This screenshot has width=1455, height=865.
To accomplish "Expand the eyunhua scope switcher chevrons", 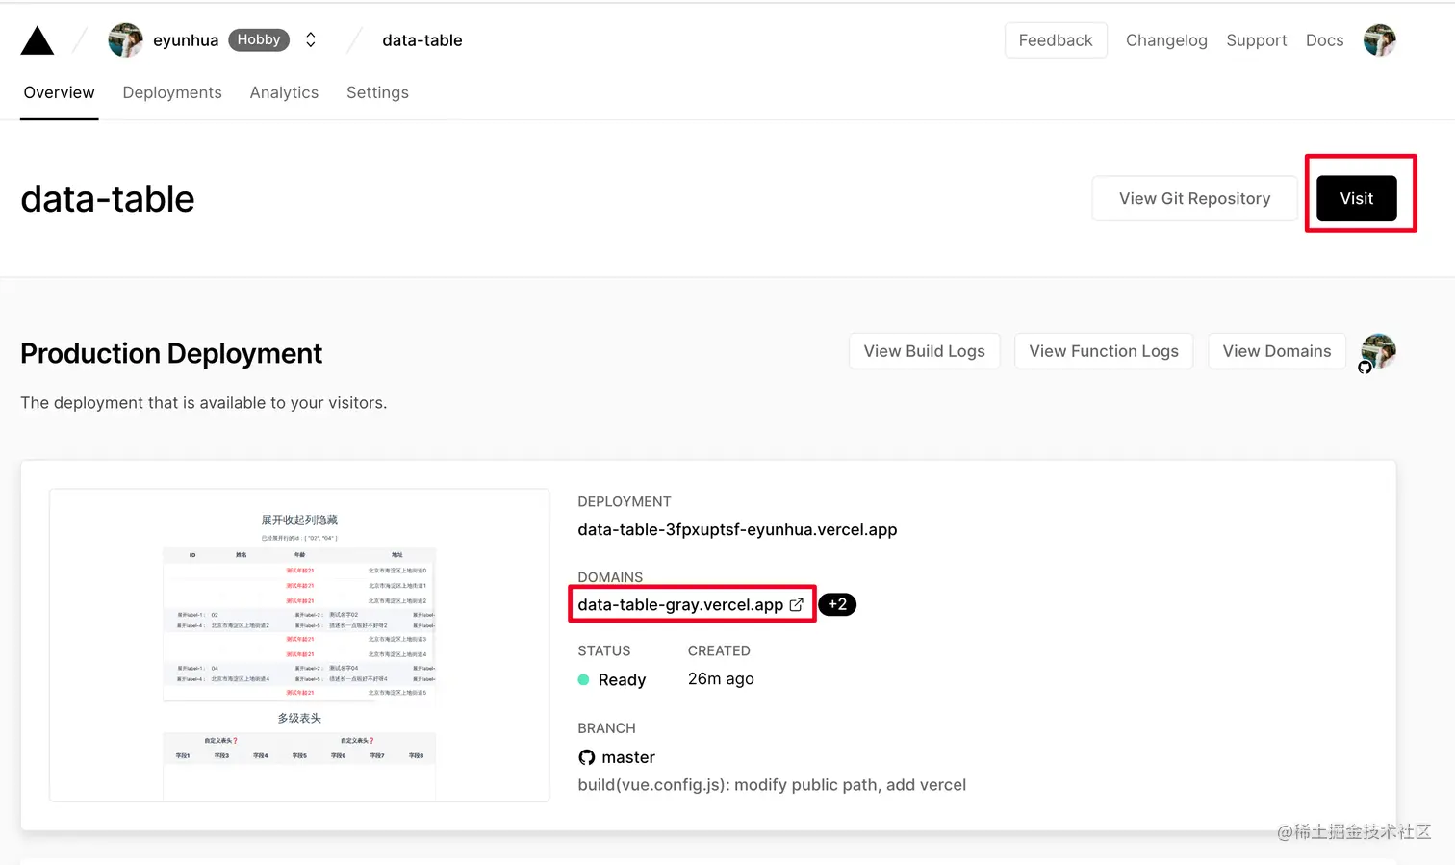I will point(311,40).
